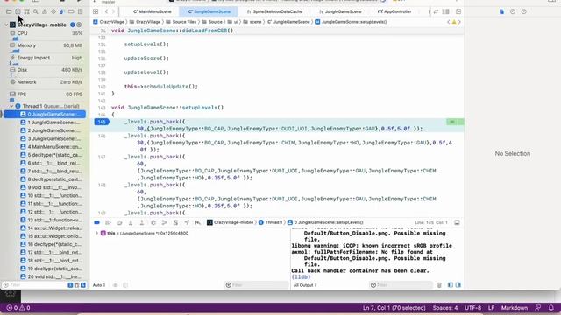Image resolution: width=561 pixels, height=315 pixels.
Task: Select the Network gauge
Action: click(x=46, y=82)
